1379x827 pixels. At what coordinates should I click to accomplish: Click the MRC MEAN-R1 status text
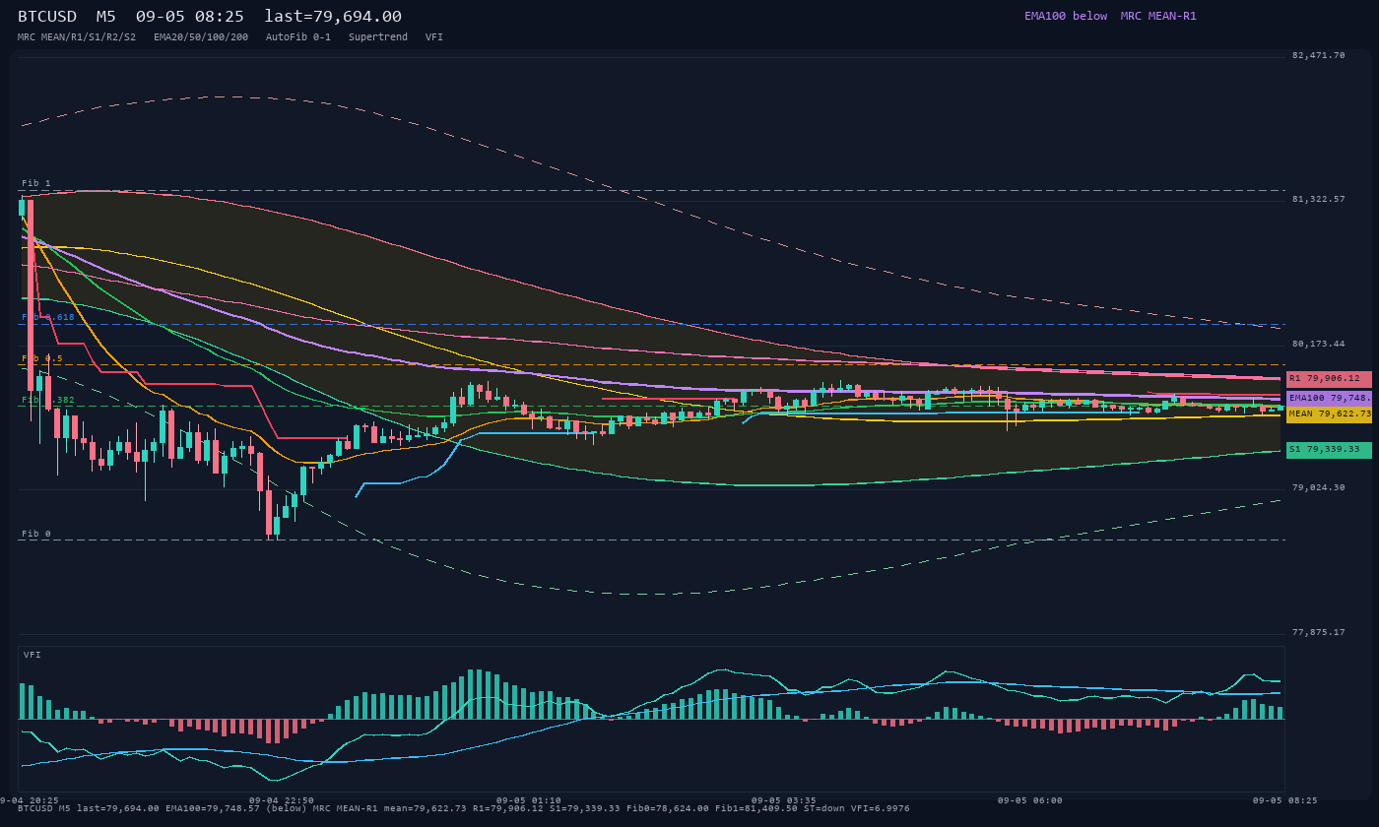pos(1158,16)
